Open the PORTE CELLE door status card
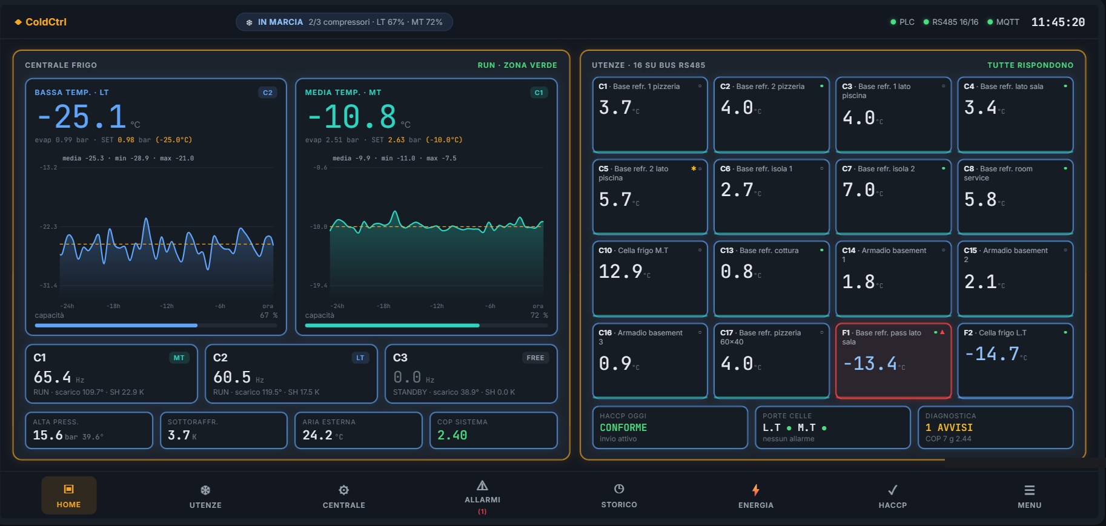1106x526 pixels. click(833, 427)
